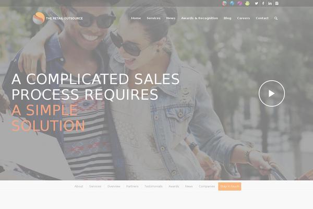Open the Home menu item
The height and width of the screenshot is (209, 313).
(x=136, y=18)
